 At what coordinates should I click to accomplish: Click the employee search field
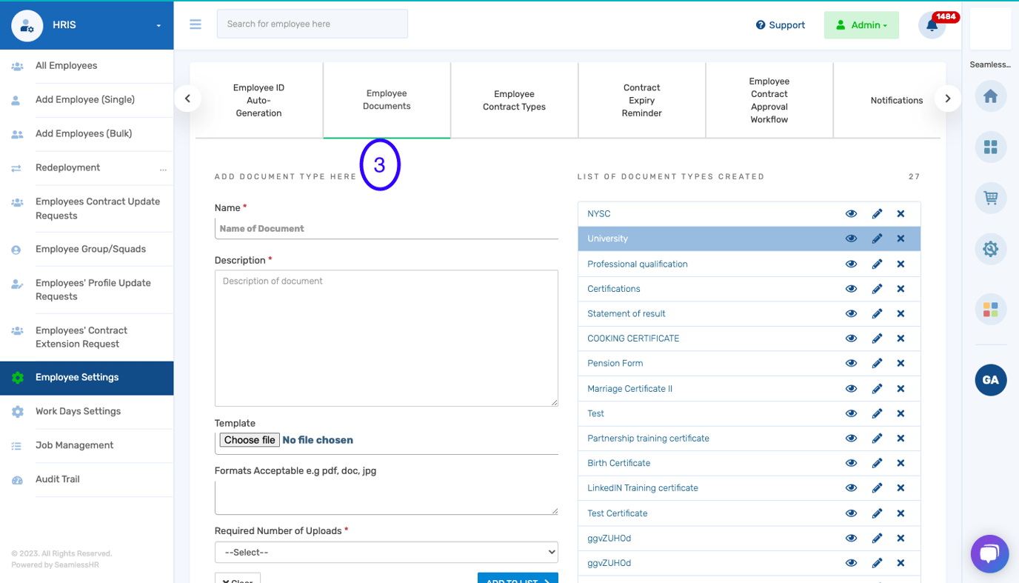[312, 24]
